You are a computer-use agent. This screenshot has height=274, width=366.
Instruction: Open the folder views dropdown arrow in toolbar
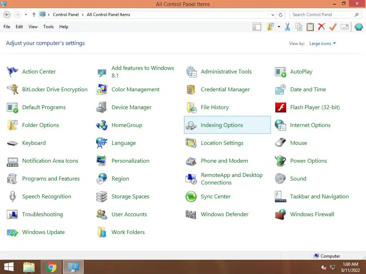[x=279, y=27]
